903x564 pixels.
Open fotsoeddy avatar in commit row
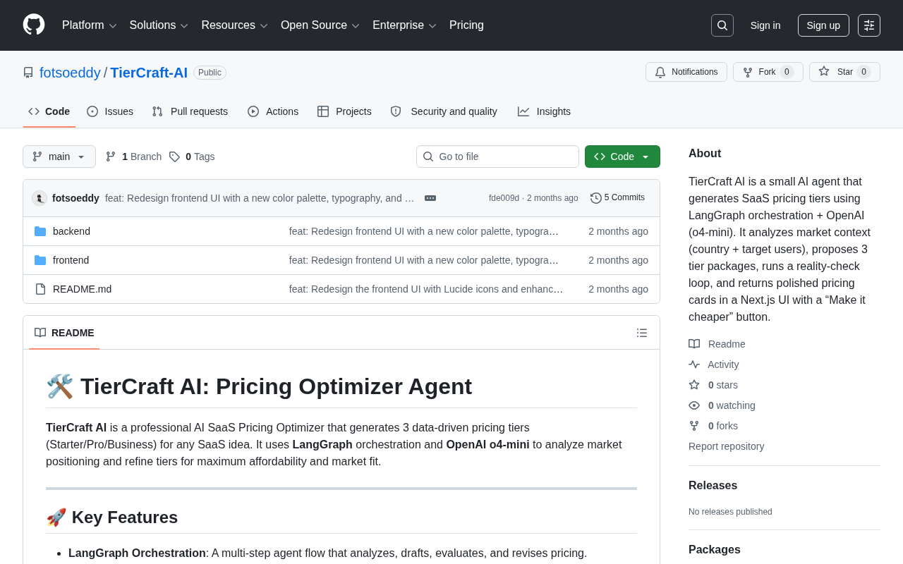click(40, 198)
